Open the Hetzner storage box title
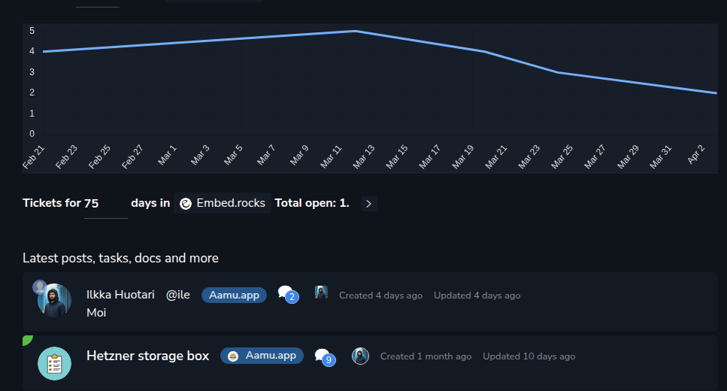The width and height of the screenshot is (727, 391). 147,356
